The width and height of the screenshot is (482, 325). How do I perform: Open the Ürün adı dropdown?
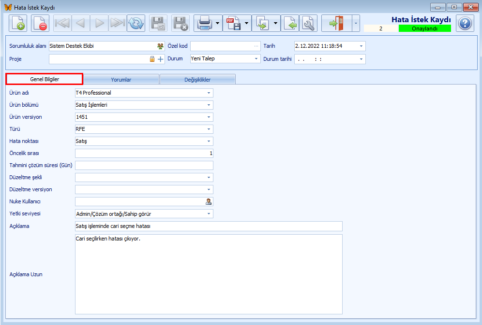209,93
